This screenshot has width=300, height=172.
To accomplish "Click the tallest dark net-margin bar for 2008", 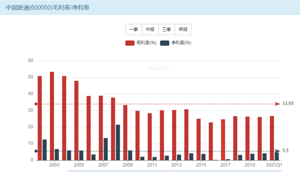I will [x=118, y=143].
